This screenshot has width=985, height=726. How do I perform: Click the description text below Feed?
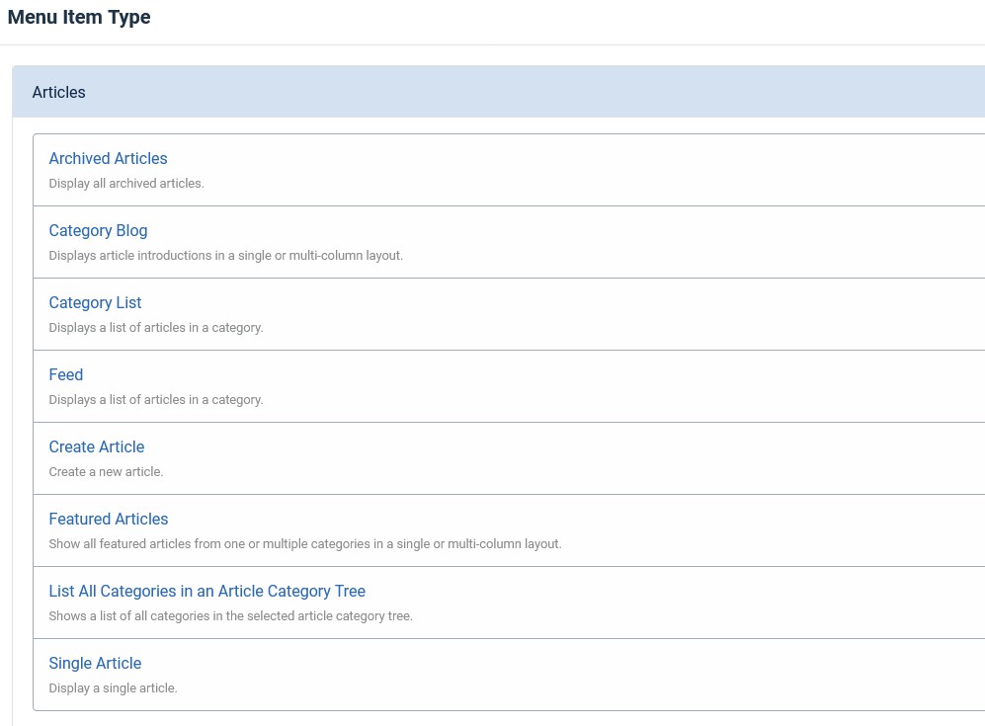[156, 399]
